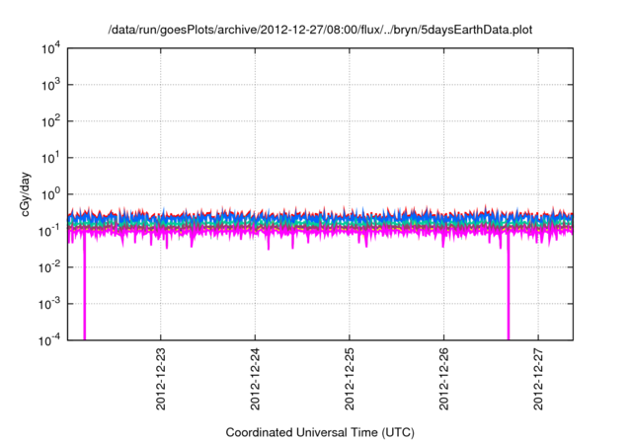Click the 2012-12-23 date tick label
The width and height of the screenshot is (632, 442).
(x=160, y=379)
